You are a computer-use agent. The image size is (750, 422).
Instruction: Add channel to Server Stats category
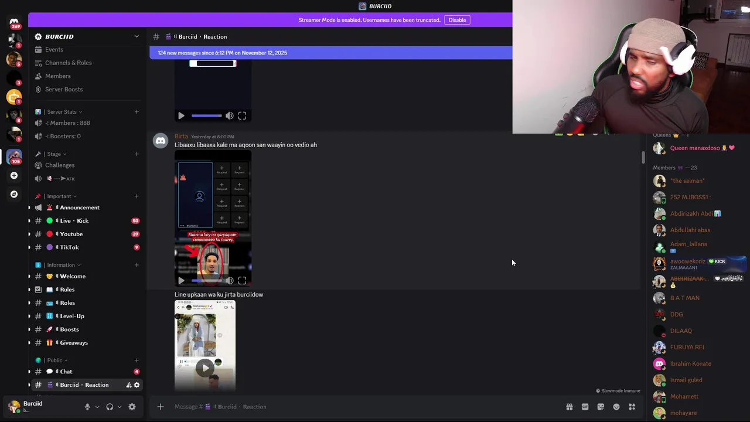coord(137,112)
